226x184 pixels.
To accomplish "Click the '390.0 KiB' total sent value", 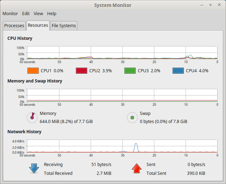I will pos(196,173).
